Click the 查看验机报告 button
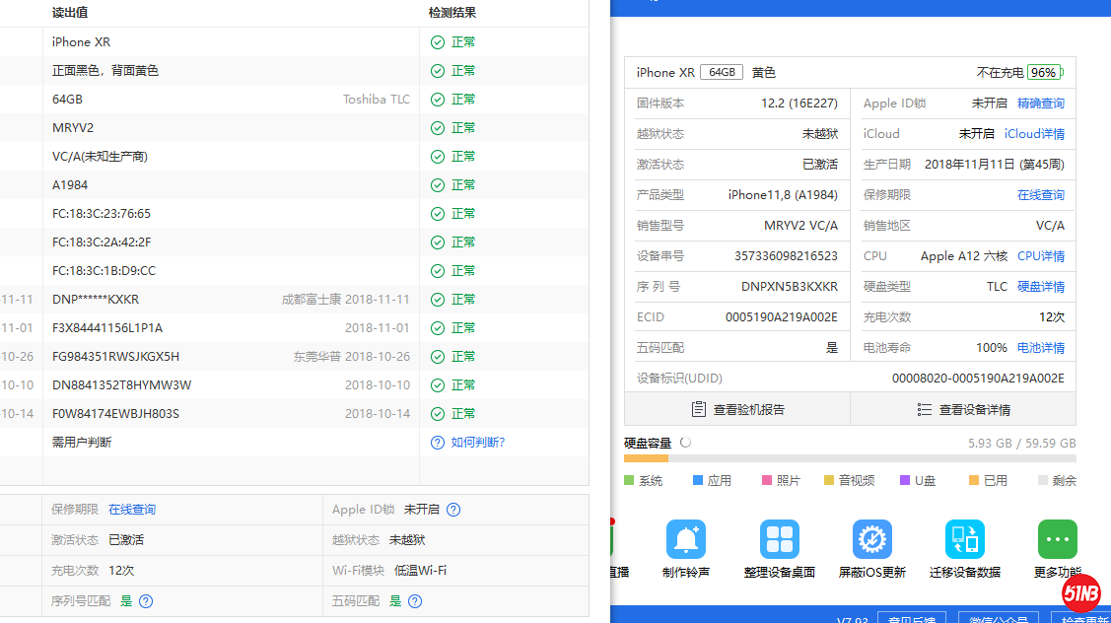 tap(737, 409)
